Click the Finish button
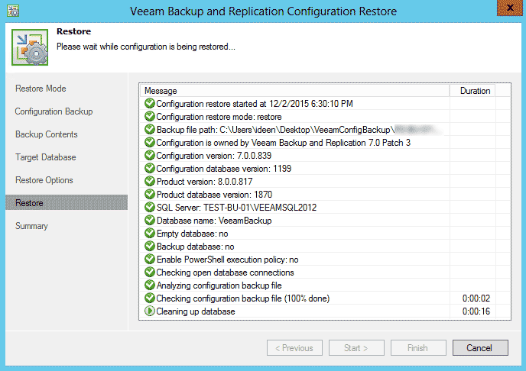This screenshot has height=371, width=526. click(x=418, y=348)
